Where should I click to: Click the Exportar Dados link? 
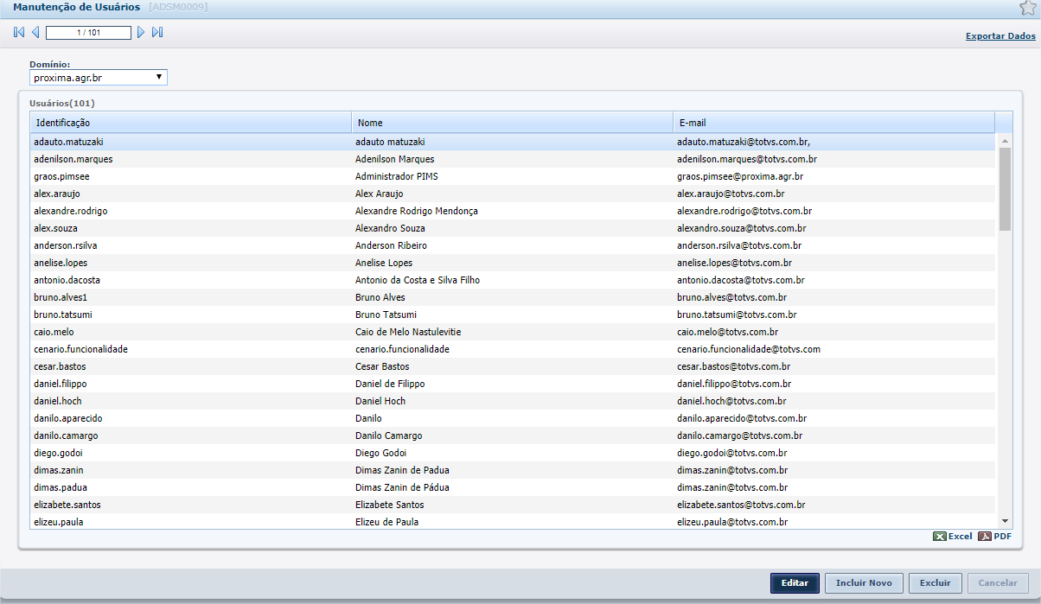(1000, 36)
